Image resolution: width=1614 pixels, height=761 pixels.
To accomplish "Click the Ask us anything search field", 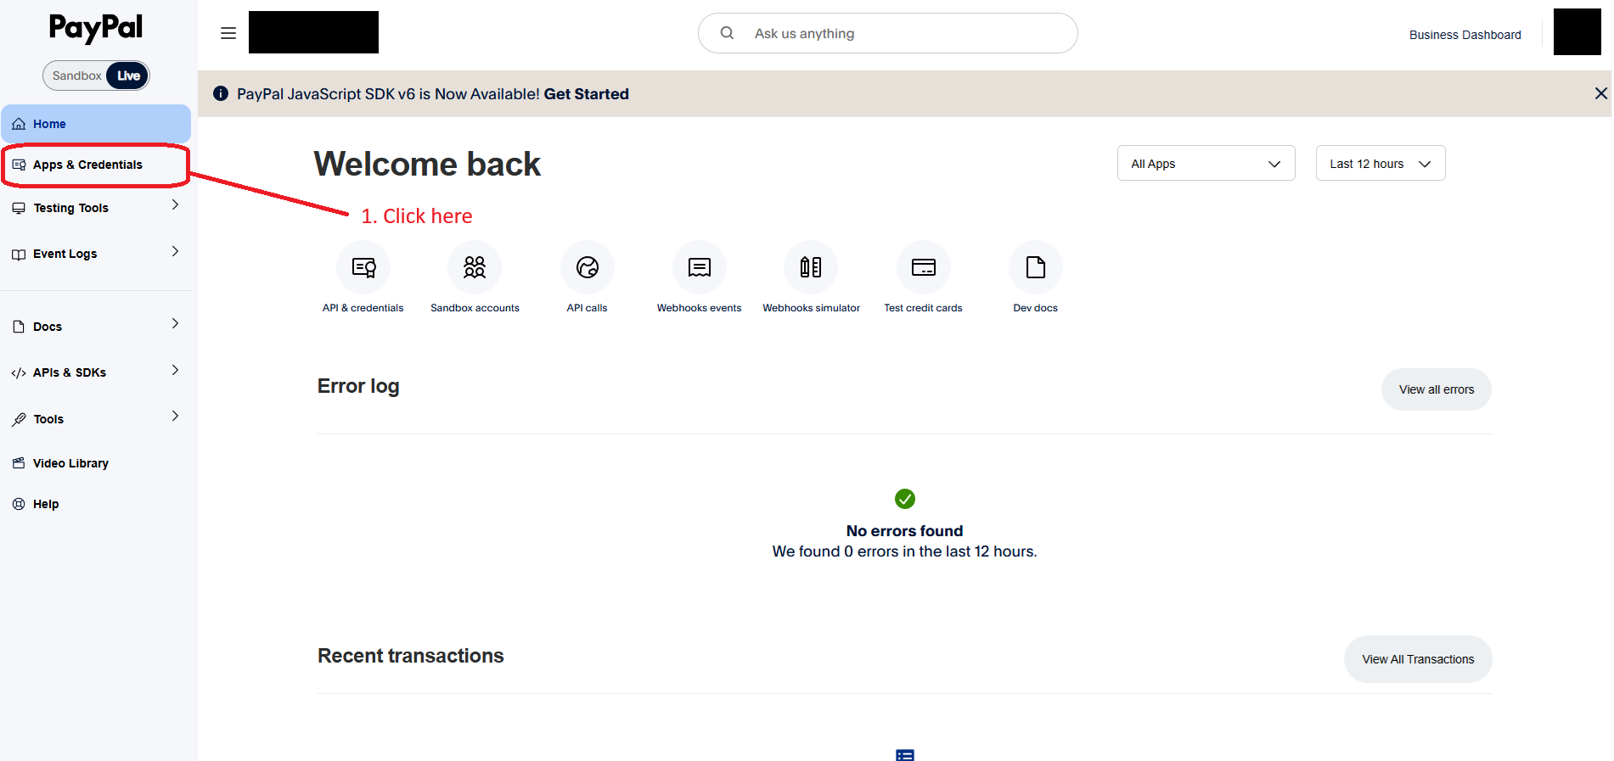I will pyautogui.click(x=888, y=33).
